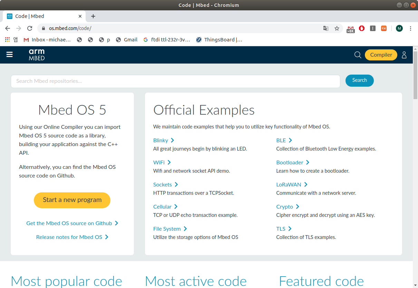Viewport: 418px width, 288px height.
Task: Open the grey square extension icon
Action: (x=373, y=28)
